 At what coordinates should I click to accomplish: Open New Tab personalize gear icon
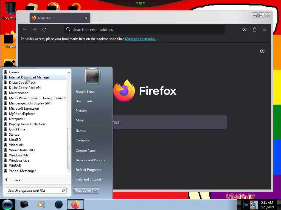pos(262,51)
